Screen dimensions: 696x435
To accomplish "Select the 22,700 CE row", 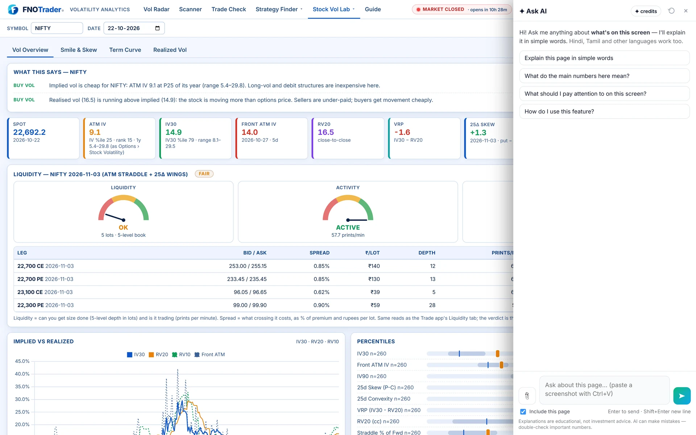I will pos(264,266).
